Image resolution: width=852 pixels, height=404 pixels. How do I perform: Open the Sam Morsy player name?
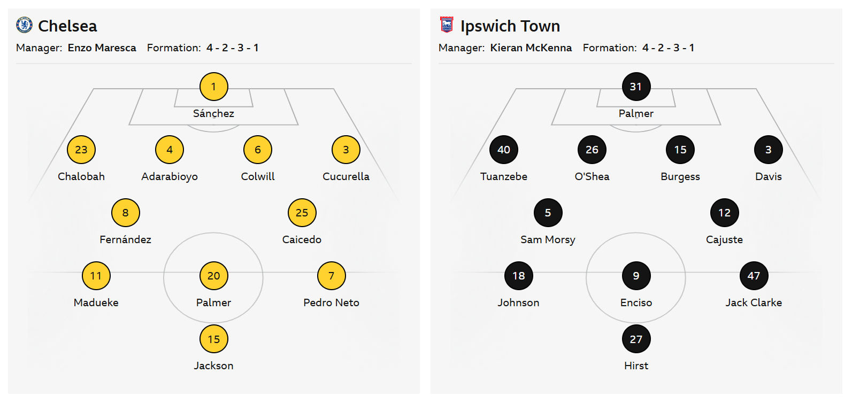(x=548, y=239)
